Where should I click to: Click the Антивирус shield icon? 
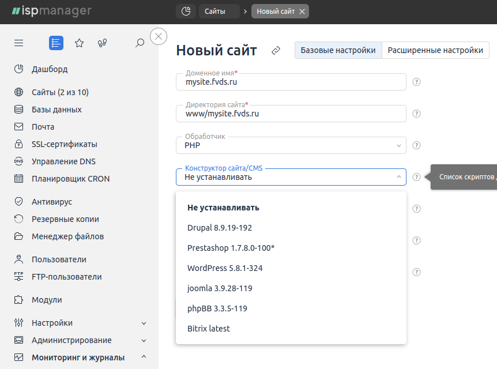18,202
